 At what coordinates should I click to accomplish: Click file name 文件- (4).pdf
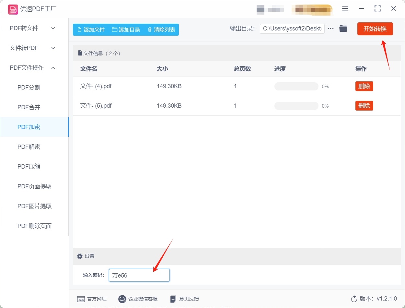pyautogui.click(x=96, y=86)
